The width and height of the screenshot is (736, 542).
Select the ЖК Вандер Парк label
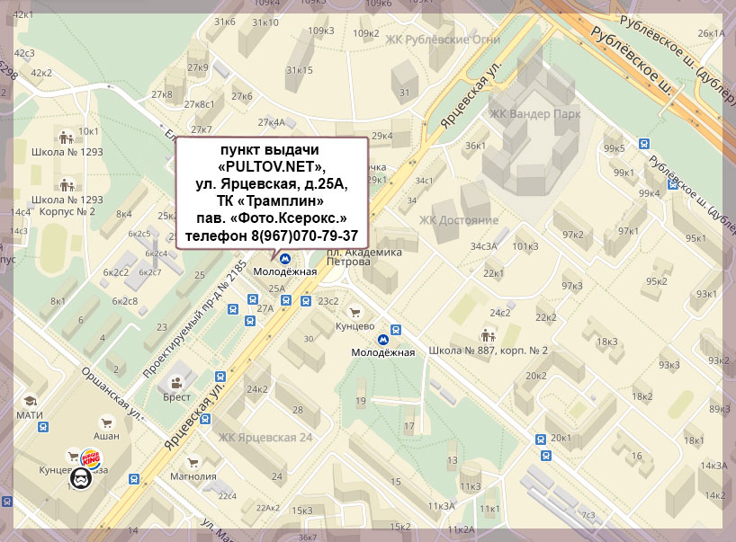tap(534, 114)
